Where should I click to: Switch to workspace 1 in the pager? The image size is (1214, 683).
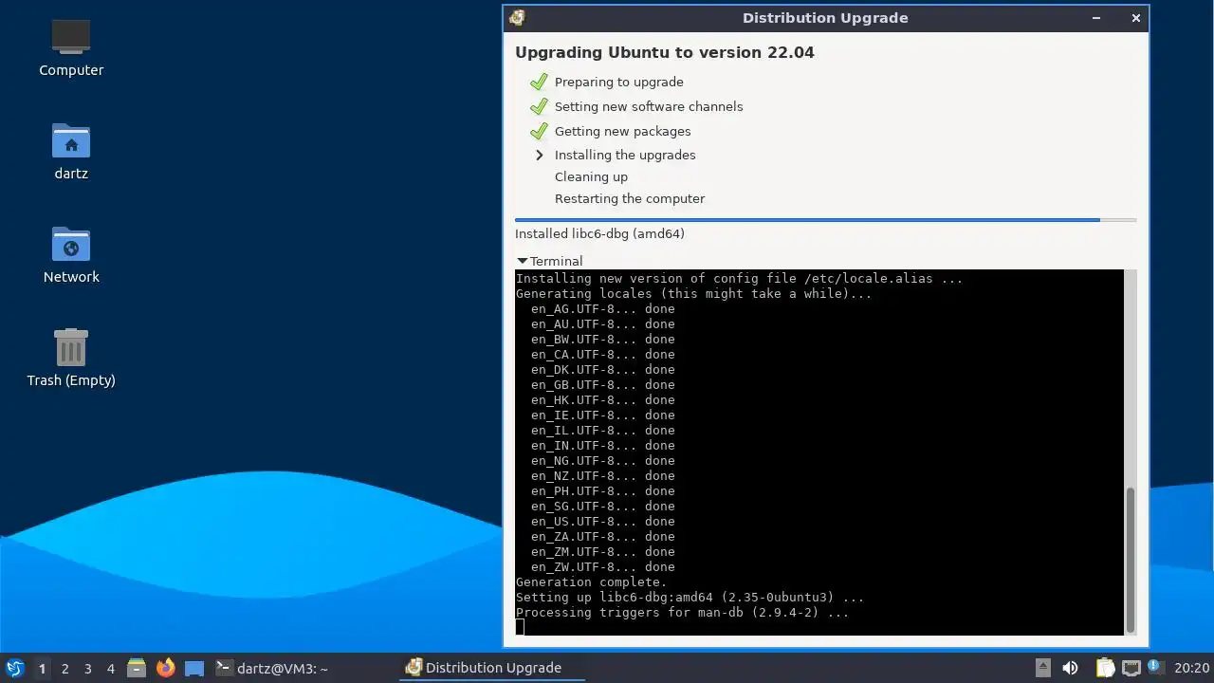click(42, 669)
